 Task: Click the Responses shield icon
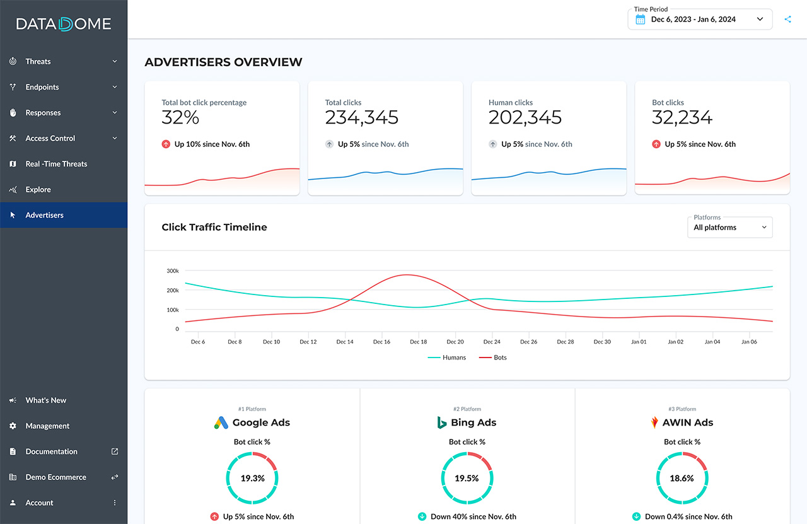[x=14, y=112]
